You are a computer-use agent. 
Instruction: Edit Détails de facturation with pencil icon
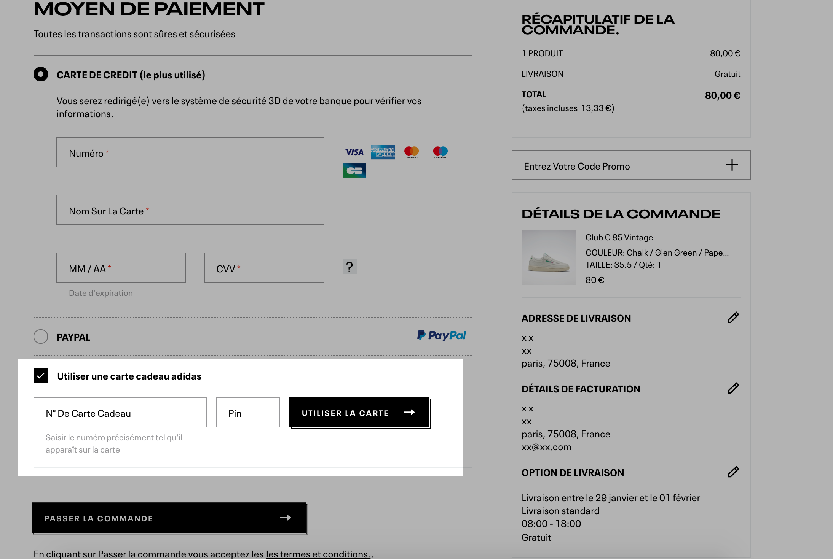point(733,388)
